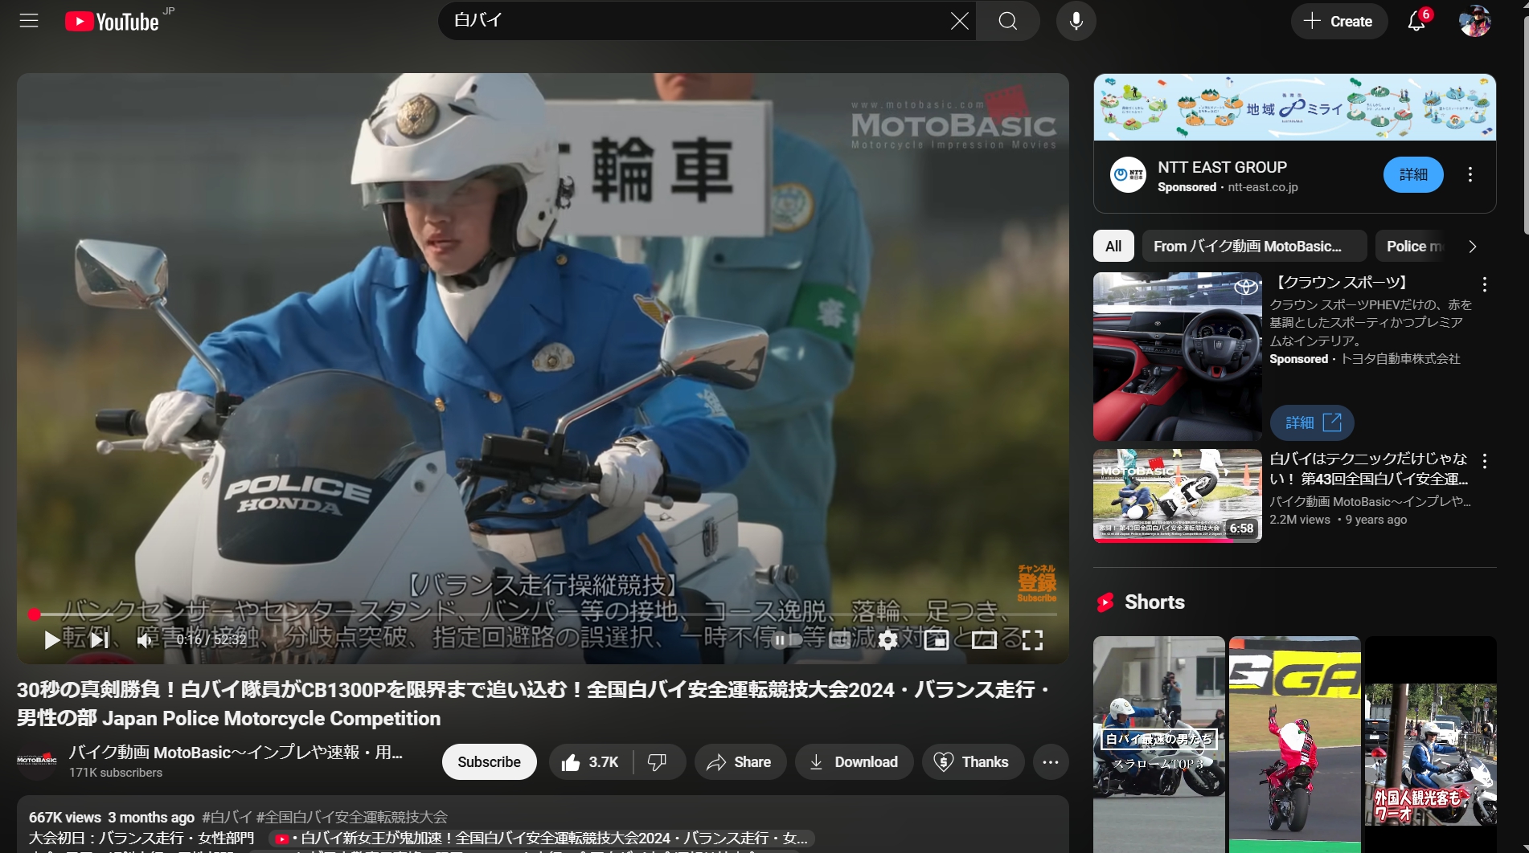Image resolution: width=1529 pixels, height=853 pixels.
Task: Open the 白バイ最速の男たち Short
Action: [1159, 744]
